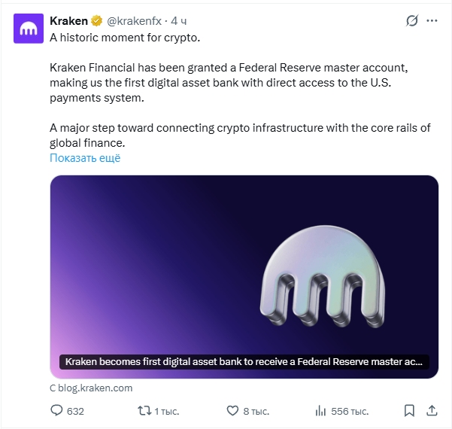Image resolution: width=452 pixels, height=429 pixels.
Task: Click the 556 тыс. views count
Action: coord(350,412)
